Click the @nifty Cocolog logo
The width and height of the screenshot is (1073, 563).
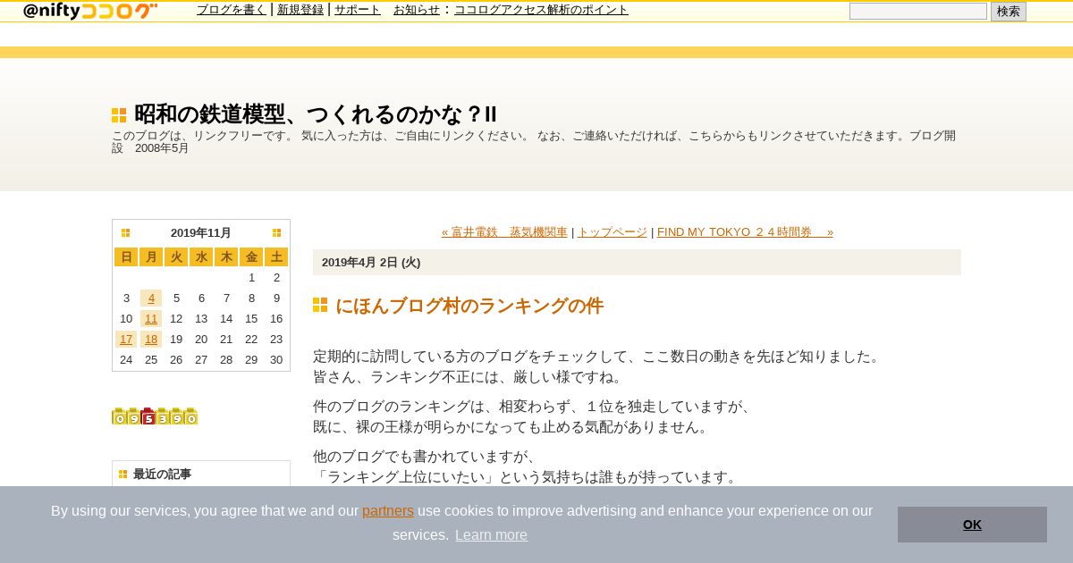[89, 11]
